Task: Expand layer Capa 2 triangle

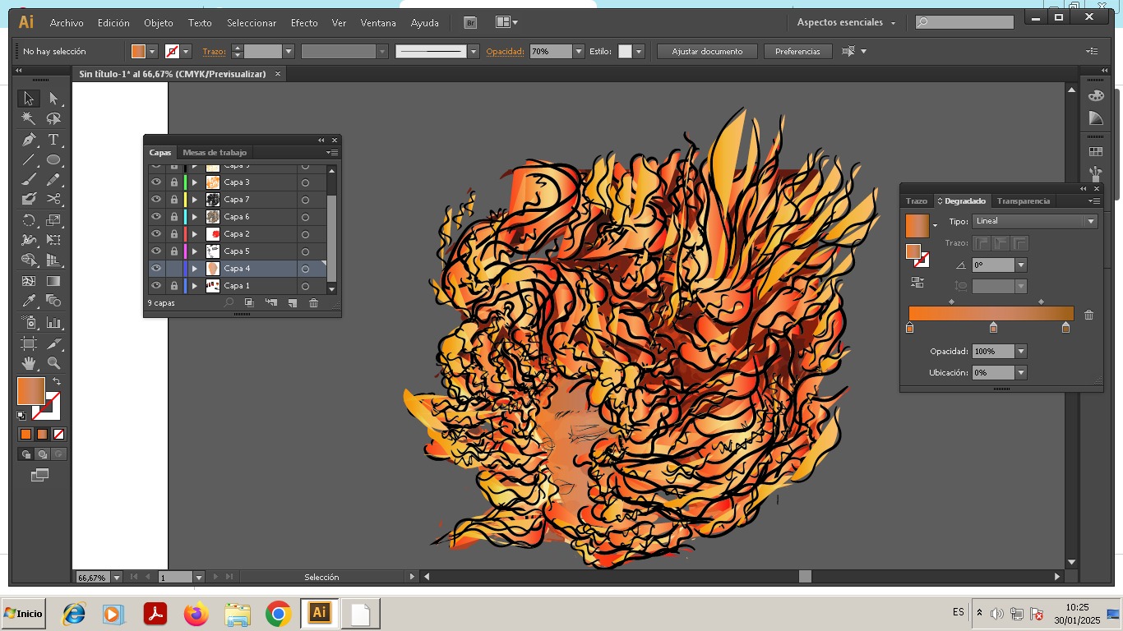Action: [x=195, y=234]
